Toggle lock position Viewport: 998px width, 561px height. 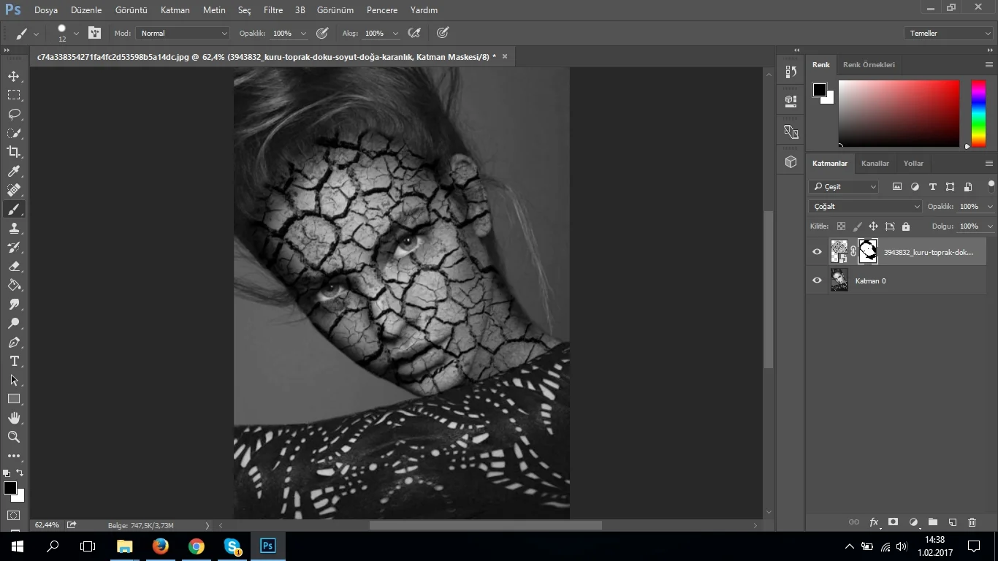point(873,226)
